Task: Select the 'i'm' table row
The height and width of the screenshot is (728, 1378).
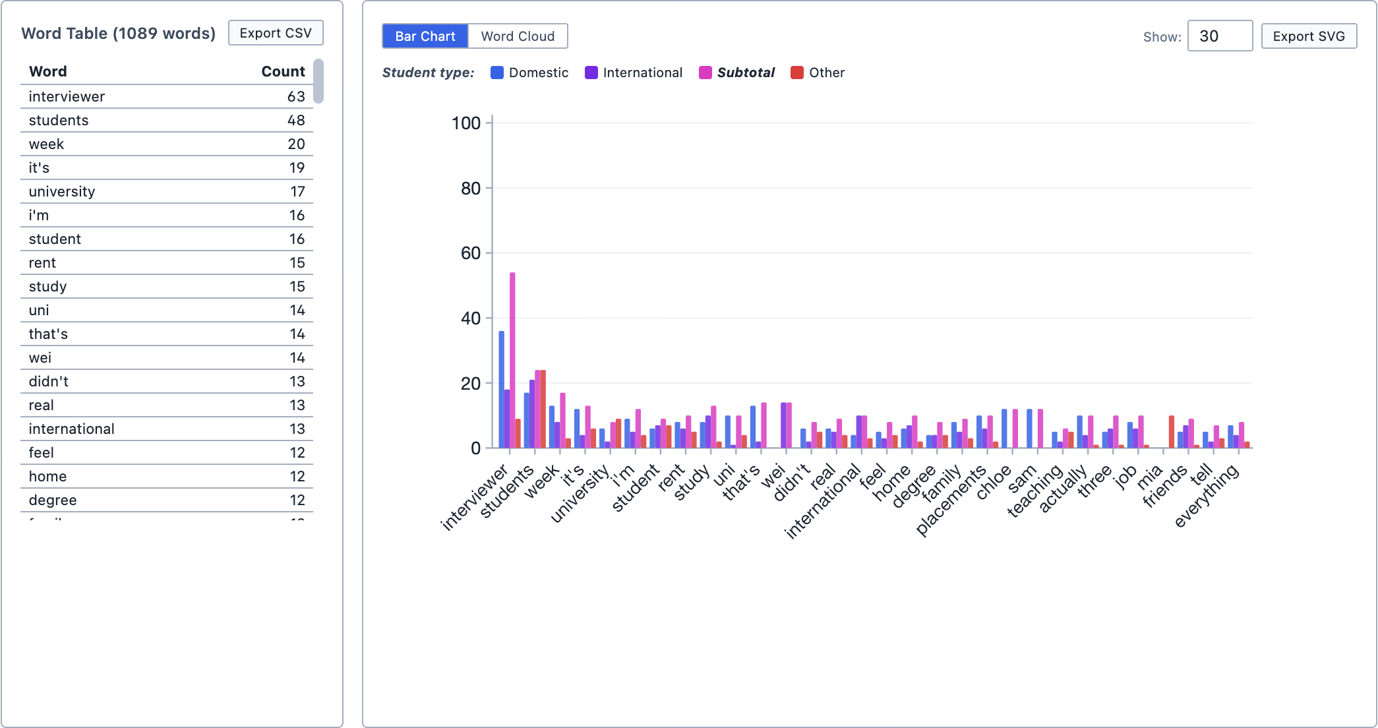Action: (x=167, y=215)
